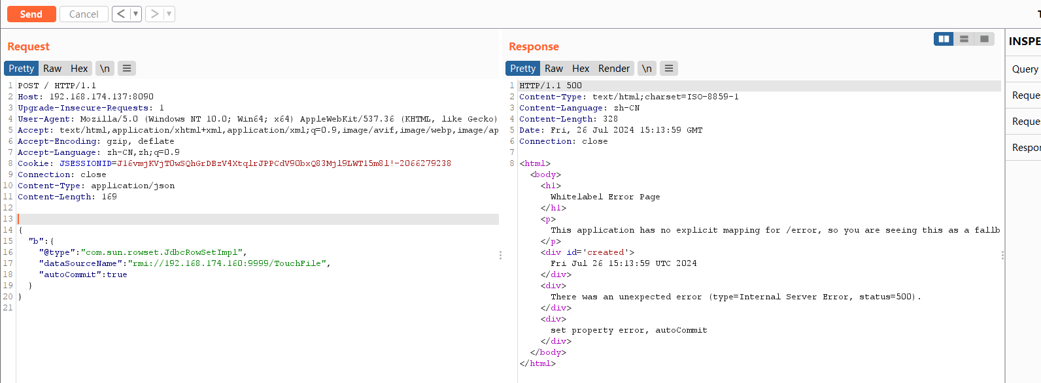The height and width of the screenshot is (383, 1041).
Task: Click "autoCommit":true in request body
Action: (83, 275)
